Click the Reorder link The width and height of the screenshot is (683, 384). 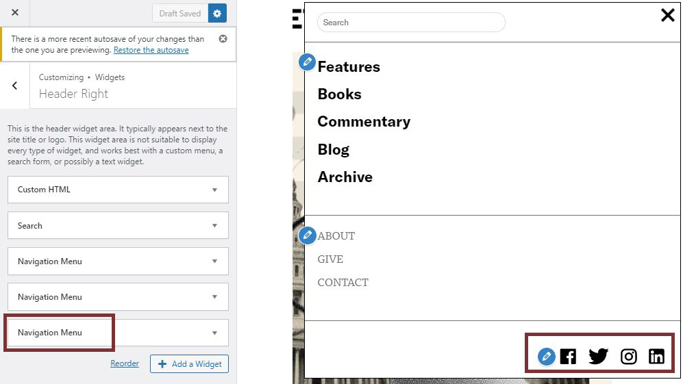pos(125,363)
